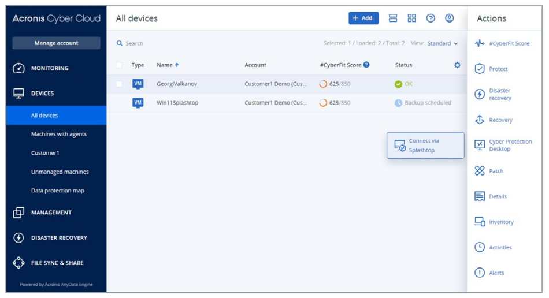Click the Status column header
Viewport: 549px width, 298px height.
(403, 65)
